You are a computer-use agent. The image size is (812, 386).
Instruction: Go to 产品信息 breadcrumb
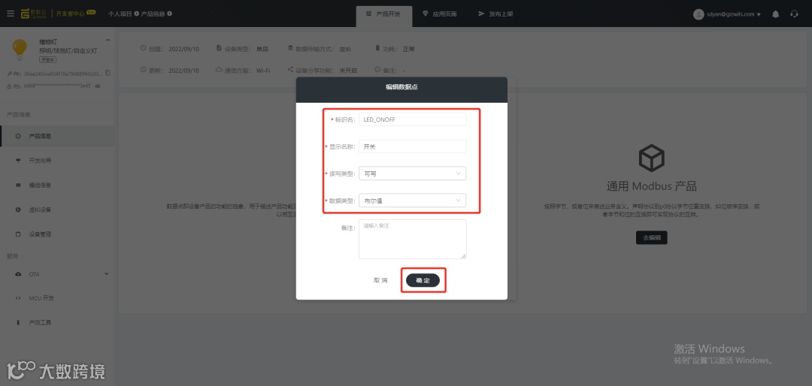(x=153, y=14)
